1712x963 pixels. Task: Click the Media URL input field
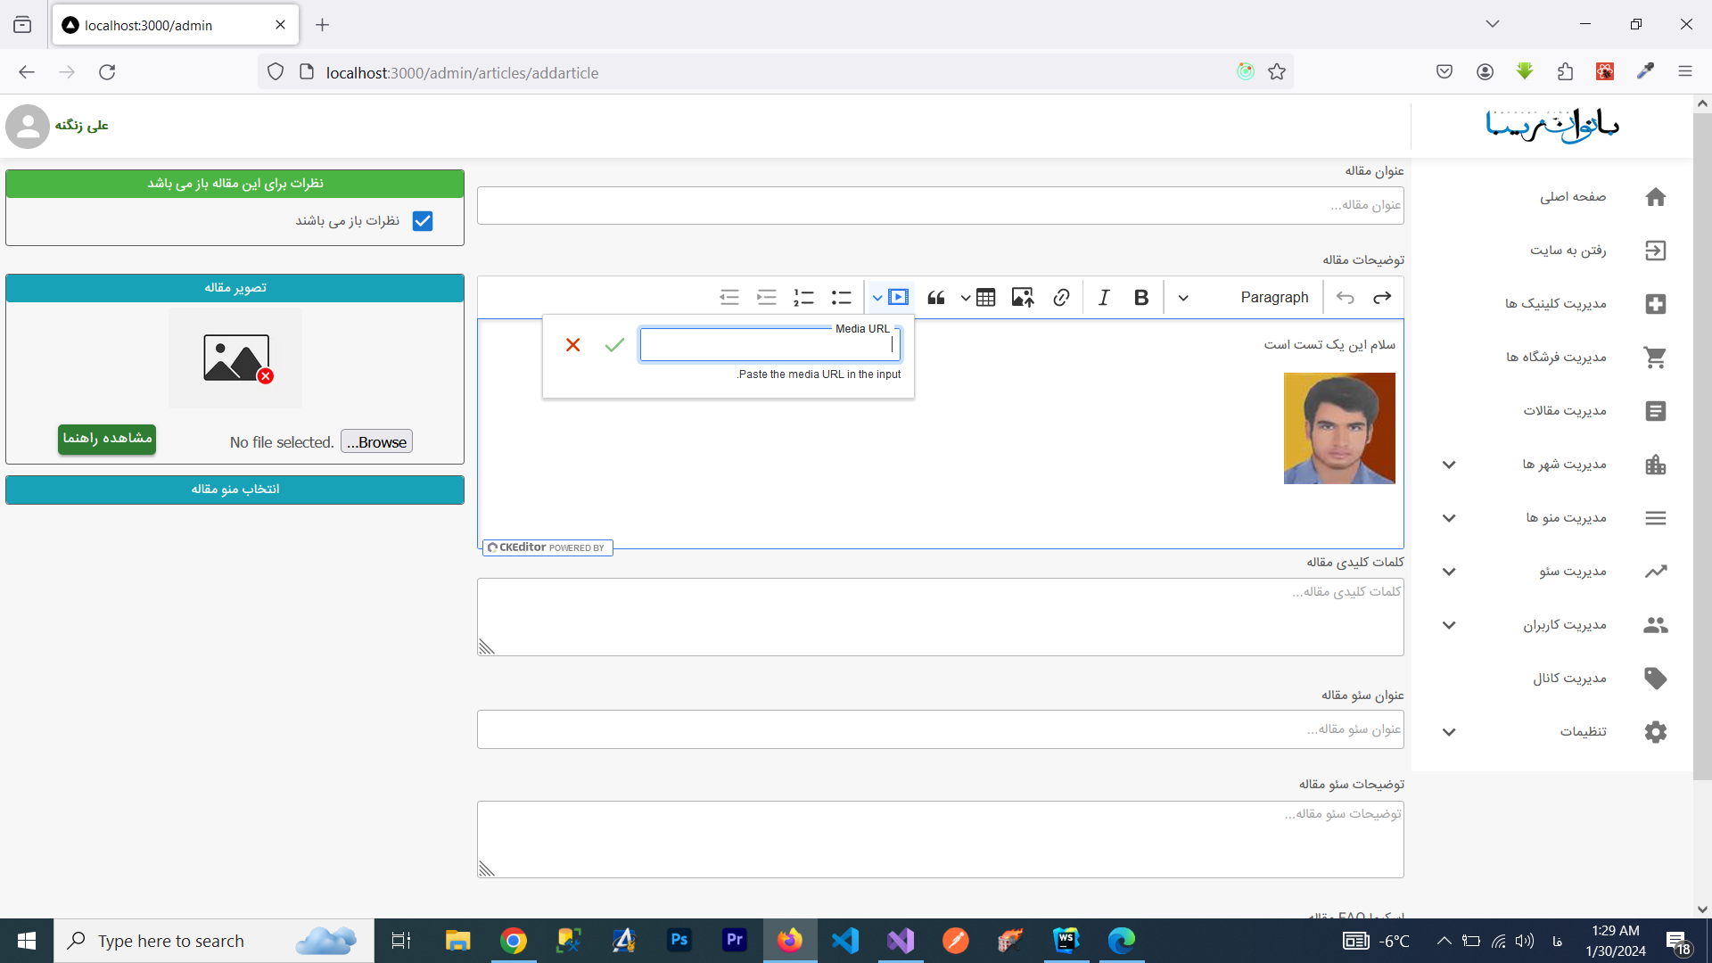tap(767, 346)
